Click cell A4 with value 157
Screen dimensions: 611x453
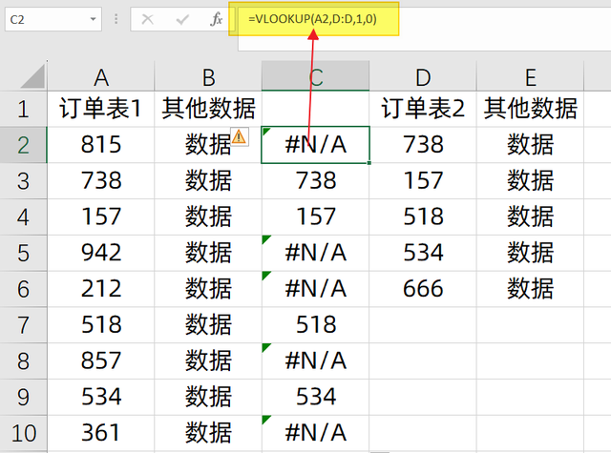click(x=101, y=216)
